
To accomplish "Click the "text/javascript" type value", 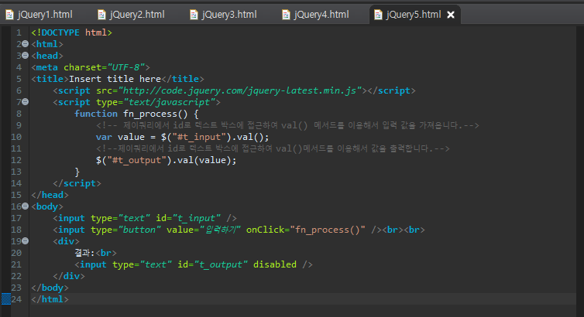I will click(x=169, y=102).
